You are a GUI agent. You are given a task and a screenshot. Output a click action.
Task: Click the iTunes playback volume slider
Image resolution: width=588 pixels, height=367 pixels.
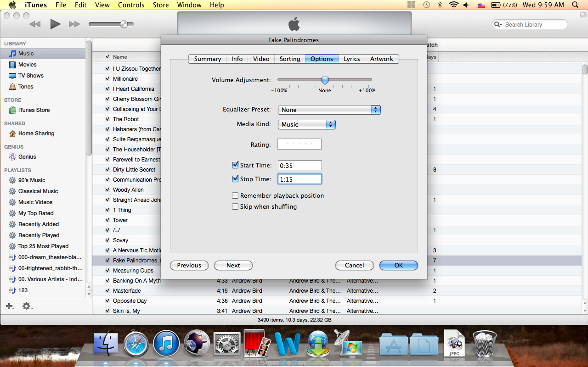[111, 24]
